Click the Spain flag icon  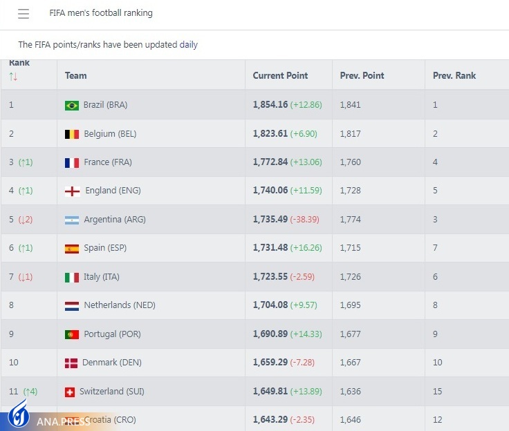tap(71, 249)
